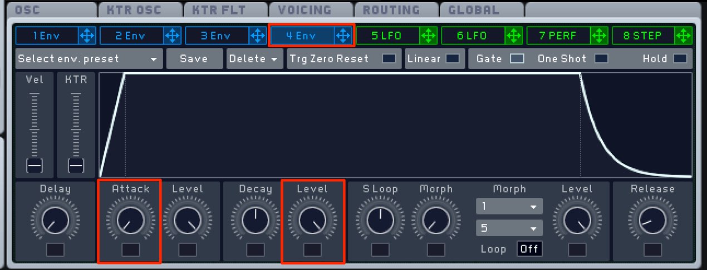Click the modulation slot box under Decay's Level knob
The image size is (707, 270).
pyautogui.click(x=312, y=249)
